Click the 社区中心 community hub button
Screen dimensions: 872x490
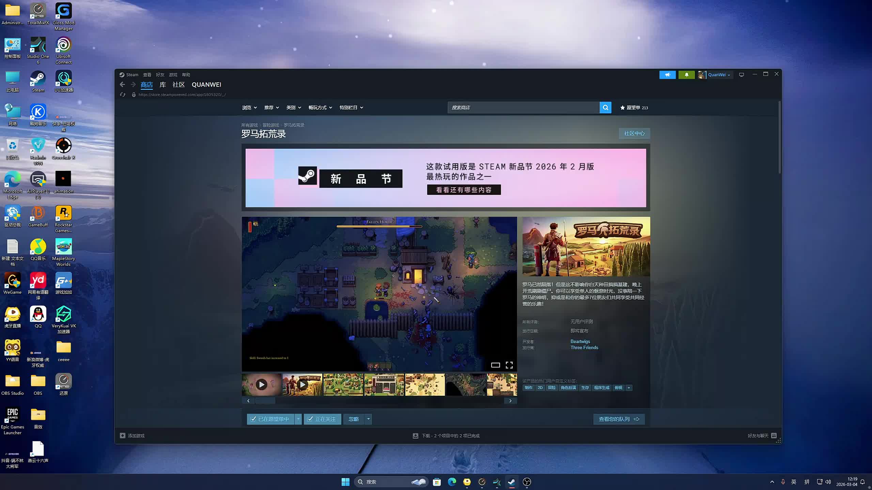click(x=634, y=133)
